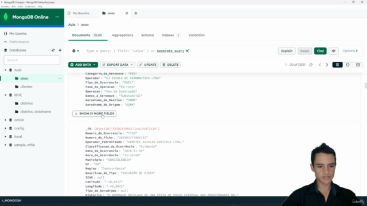Switch to JSON view of documents
This screenshot has width=367, height=206.
click(x=348, y=65)
